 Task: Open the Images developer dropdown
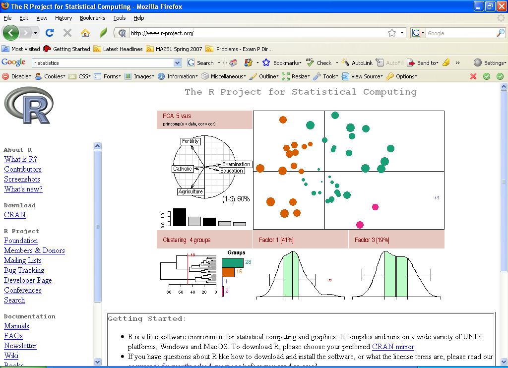click(139, 76)
